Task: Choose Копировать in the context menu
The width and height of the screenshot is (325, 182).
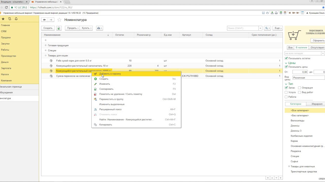Action: (136, 125)
